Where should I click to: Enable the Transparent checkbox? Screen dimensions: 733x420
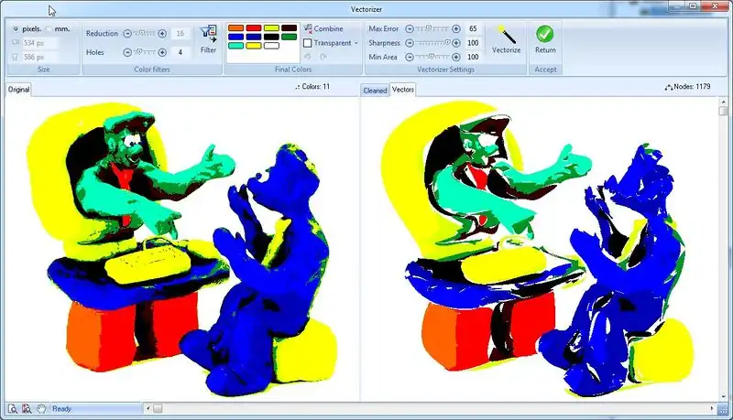(308, 43)
